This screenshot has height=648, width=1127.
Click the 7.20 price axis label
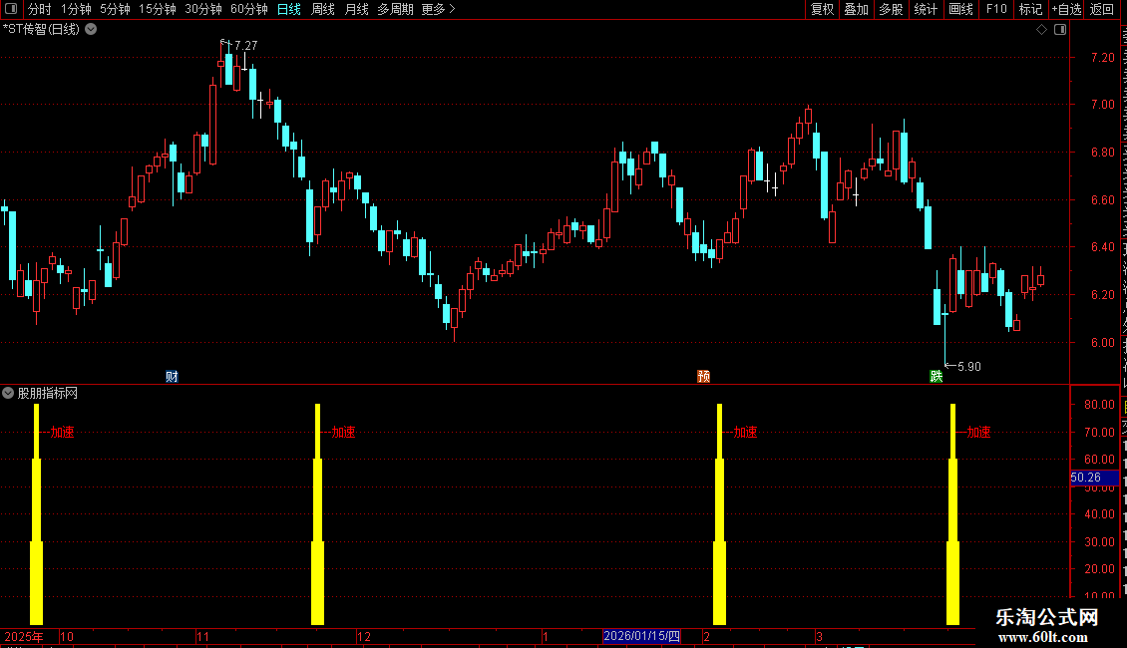click(x=1102, y=58)
